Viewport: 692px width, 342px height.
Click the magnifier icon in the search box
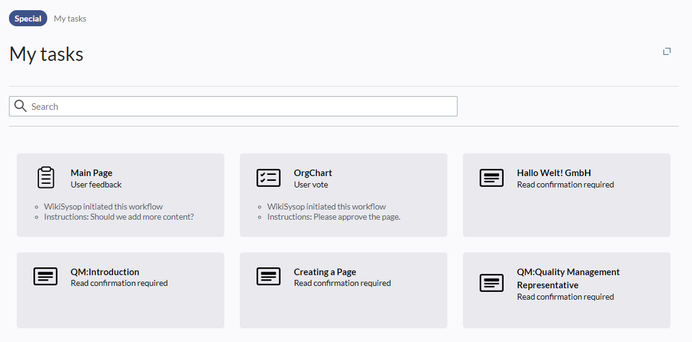[20, 106]
